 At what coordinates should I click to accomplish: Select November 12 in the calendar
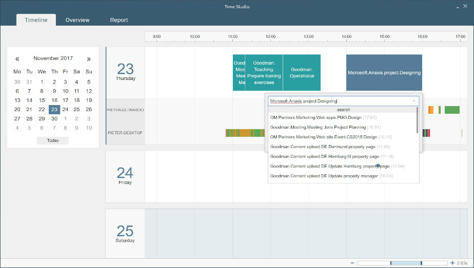point(89,91)
